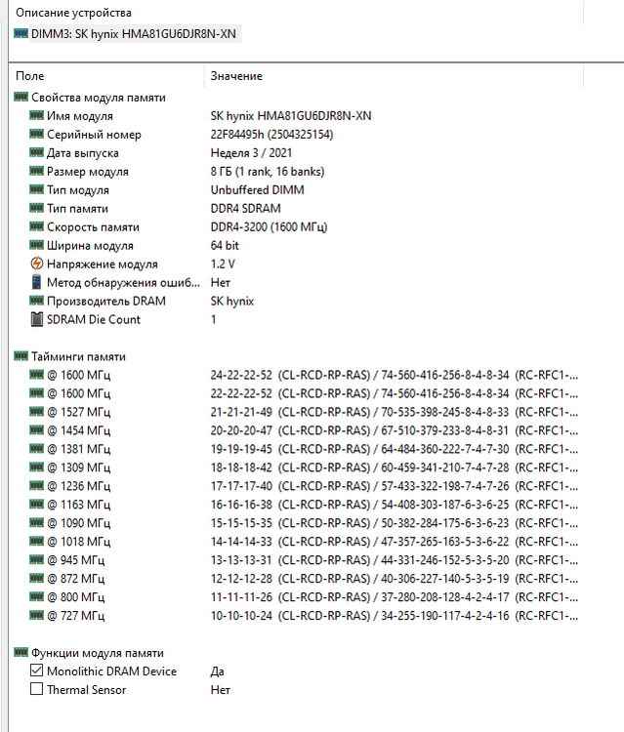
Task: Select the Описание устройства header label
Action: tap(74, 13)
